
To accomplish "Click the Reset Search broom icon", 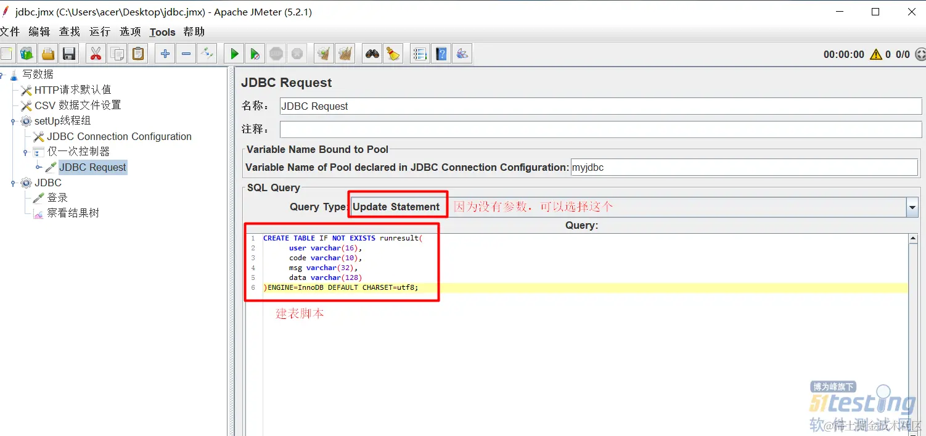I will coord(393,54).
